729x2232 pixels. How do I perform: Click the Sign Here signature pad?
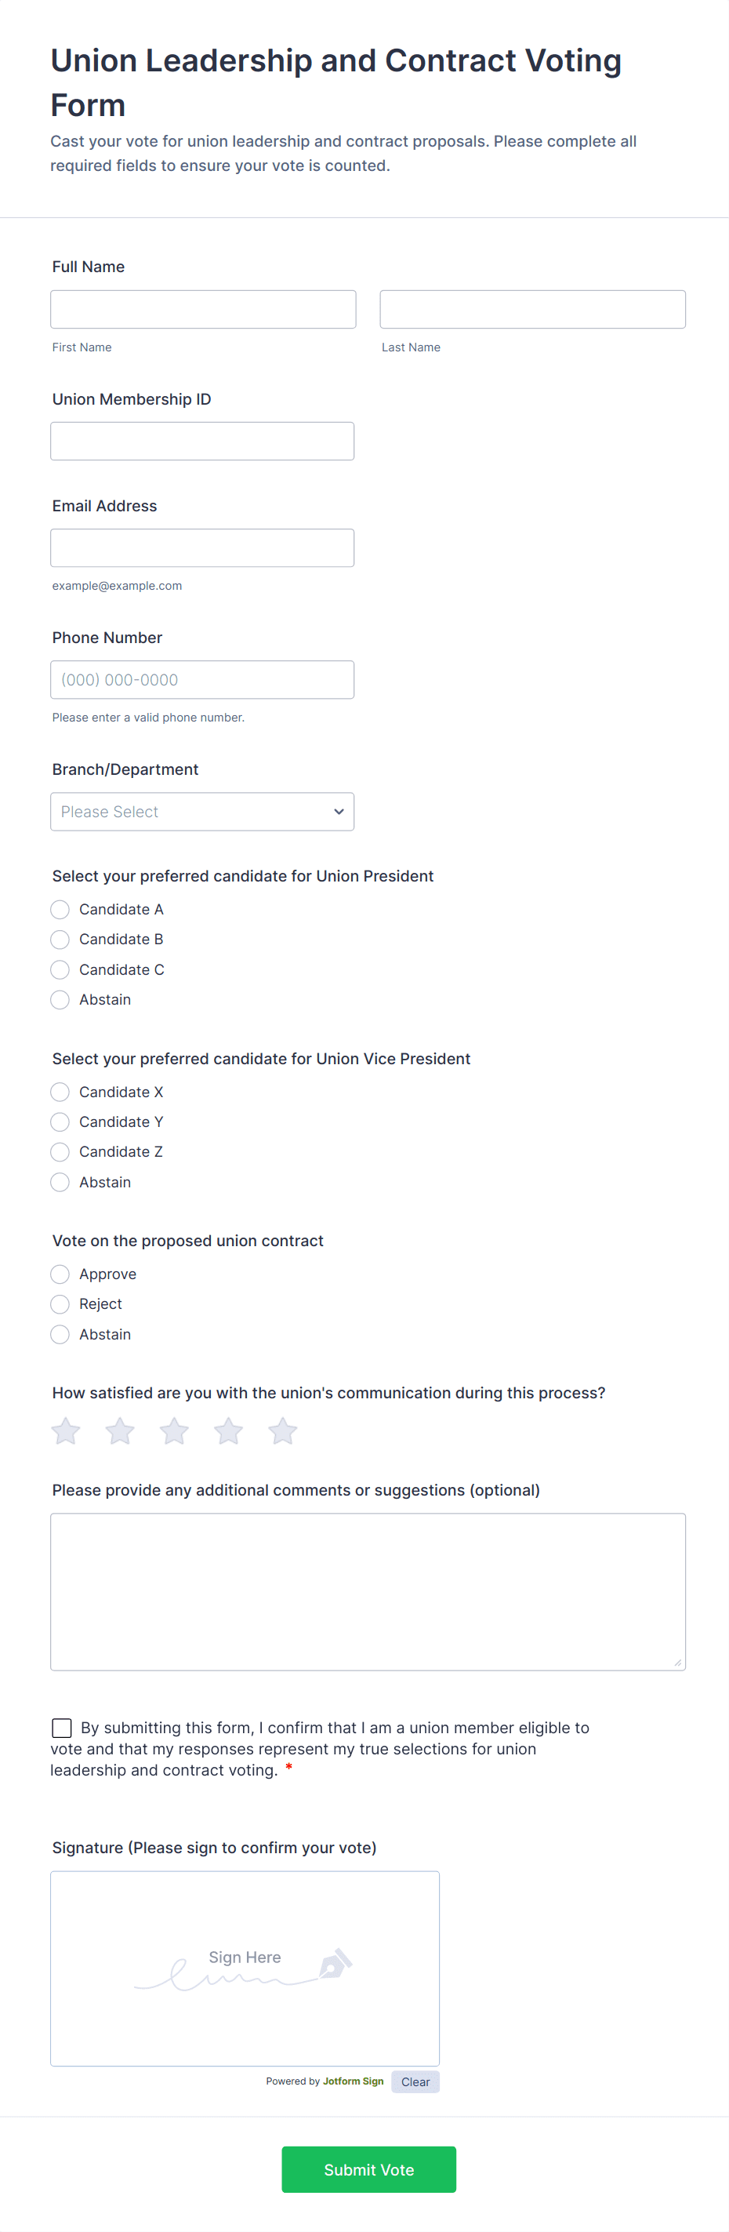(244, 1968)
